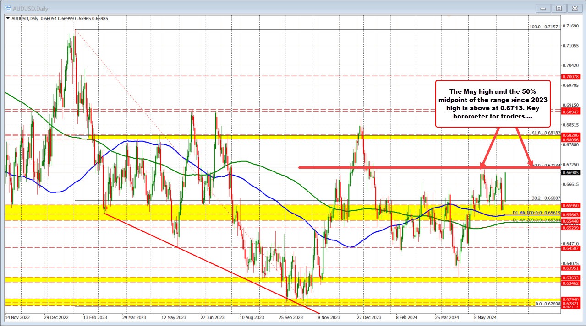Click the 61.8 - 0.68182 Fibonacci label
This screenshot has height=326, width=586.
tap(545, 133)
